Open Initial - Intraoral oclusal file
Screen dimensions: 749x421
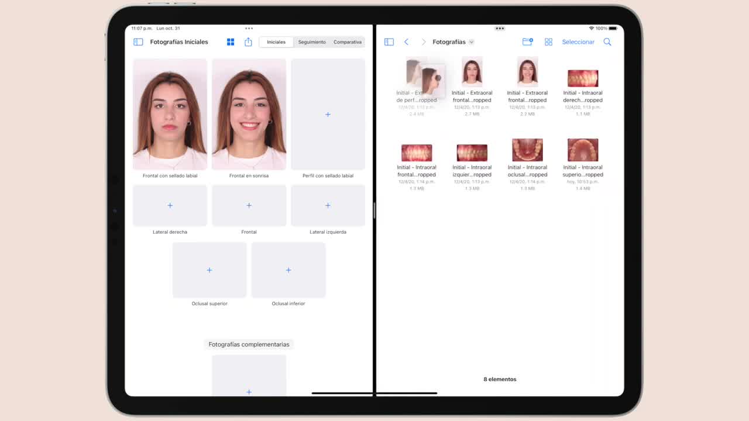point(527,164)
